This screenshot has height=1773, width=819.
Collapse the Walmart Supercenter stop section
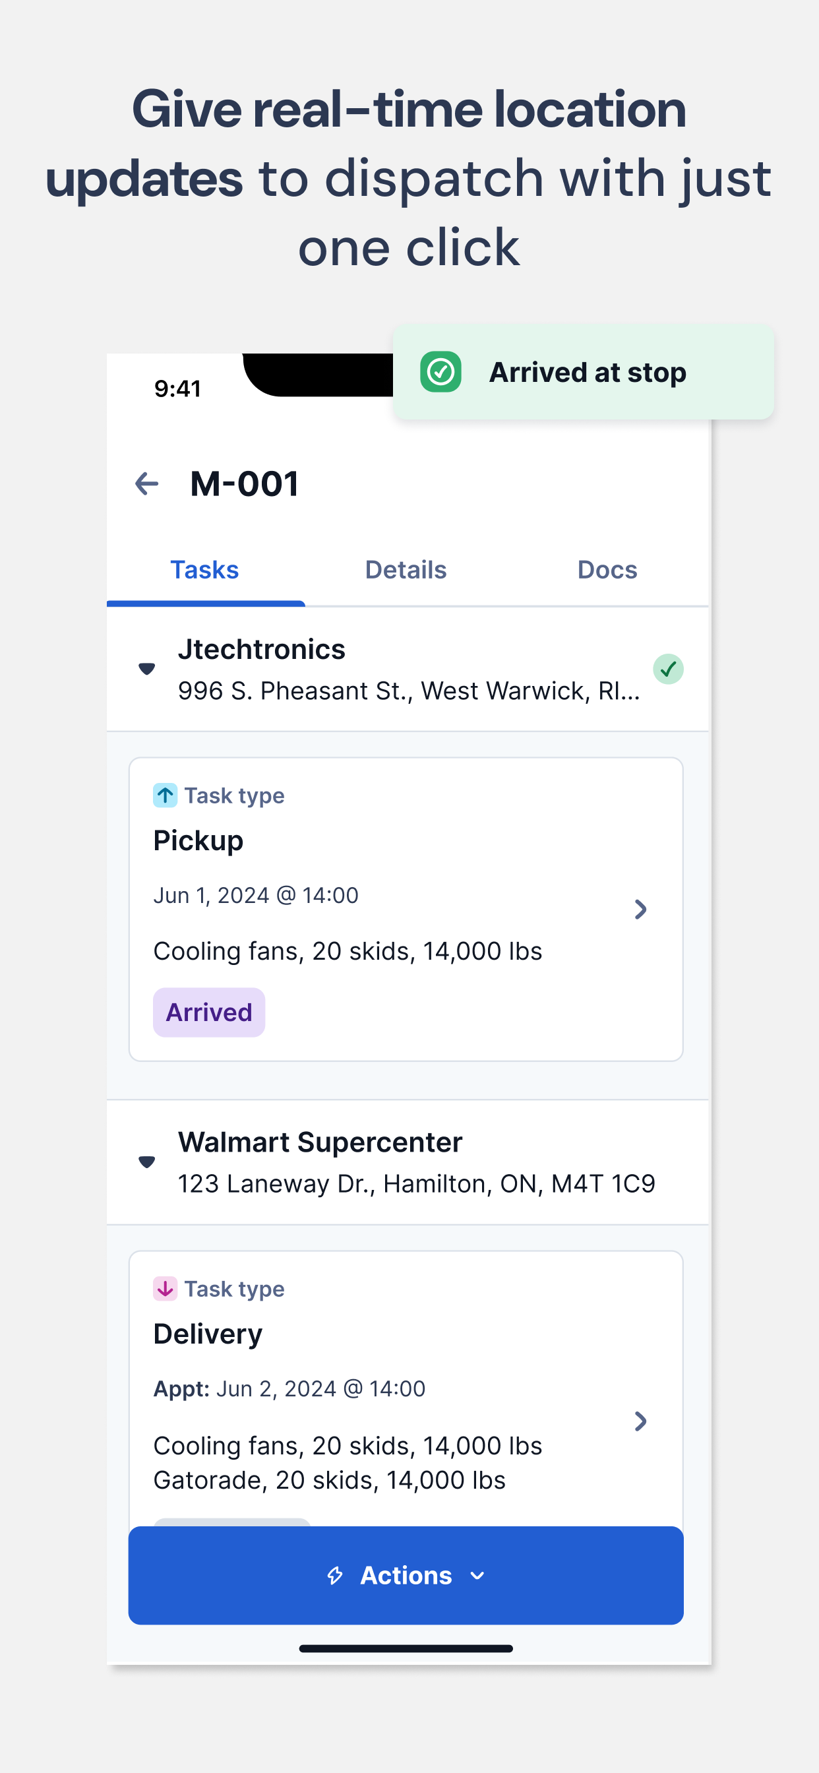[x=146, y=1162]
